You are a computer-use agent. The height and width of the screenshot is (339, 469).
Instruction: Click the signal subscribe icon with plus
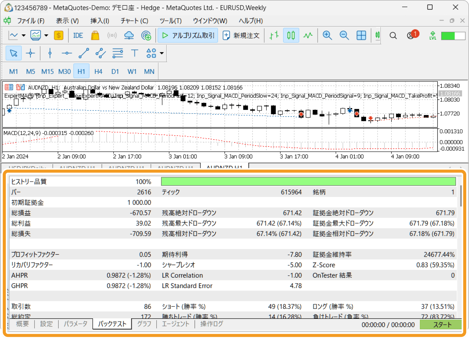tap(146, 36)
